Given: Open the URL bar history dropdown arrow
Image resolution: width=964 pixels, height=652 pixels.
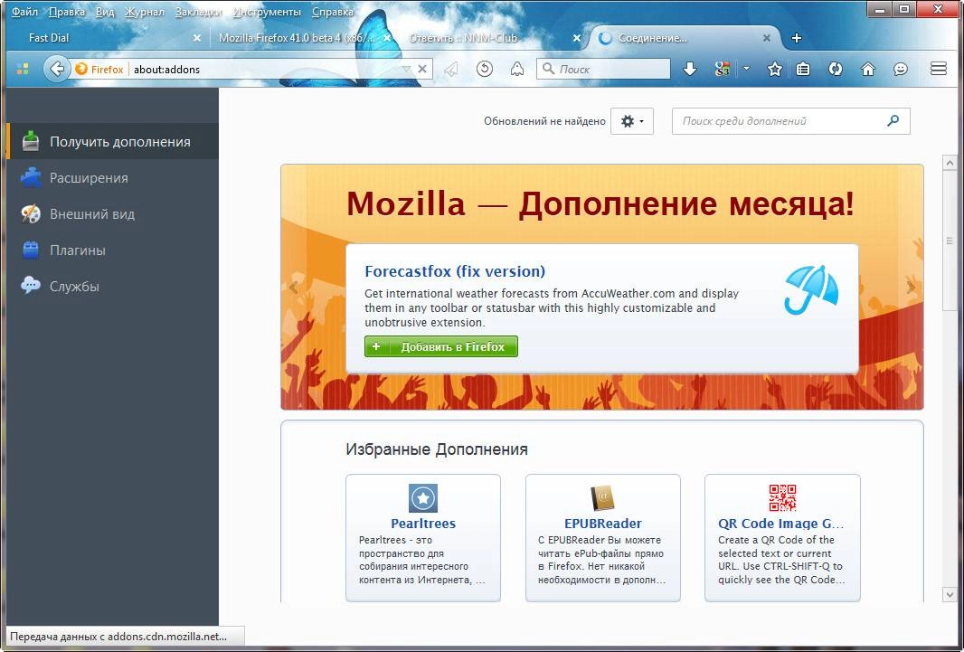Looking at the screenshot, I should [x=406, y=70].
